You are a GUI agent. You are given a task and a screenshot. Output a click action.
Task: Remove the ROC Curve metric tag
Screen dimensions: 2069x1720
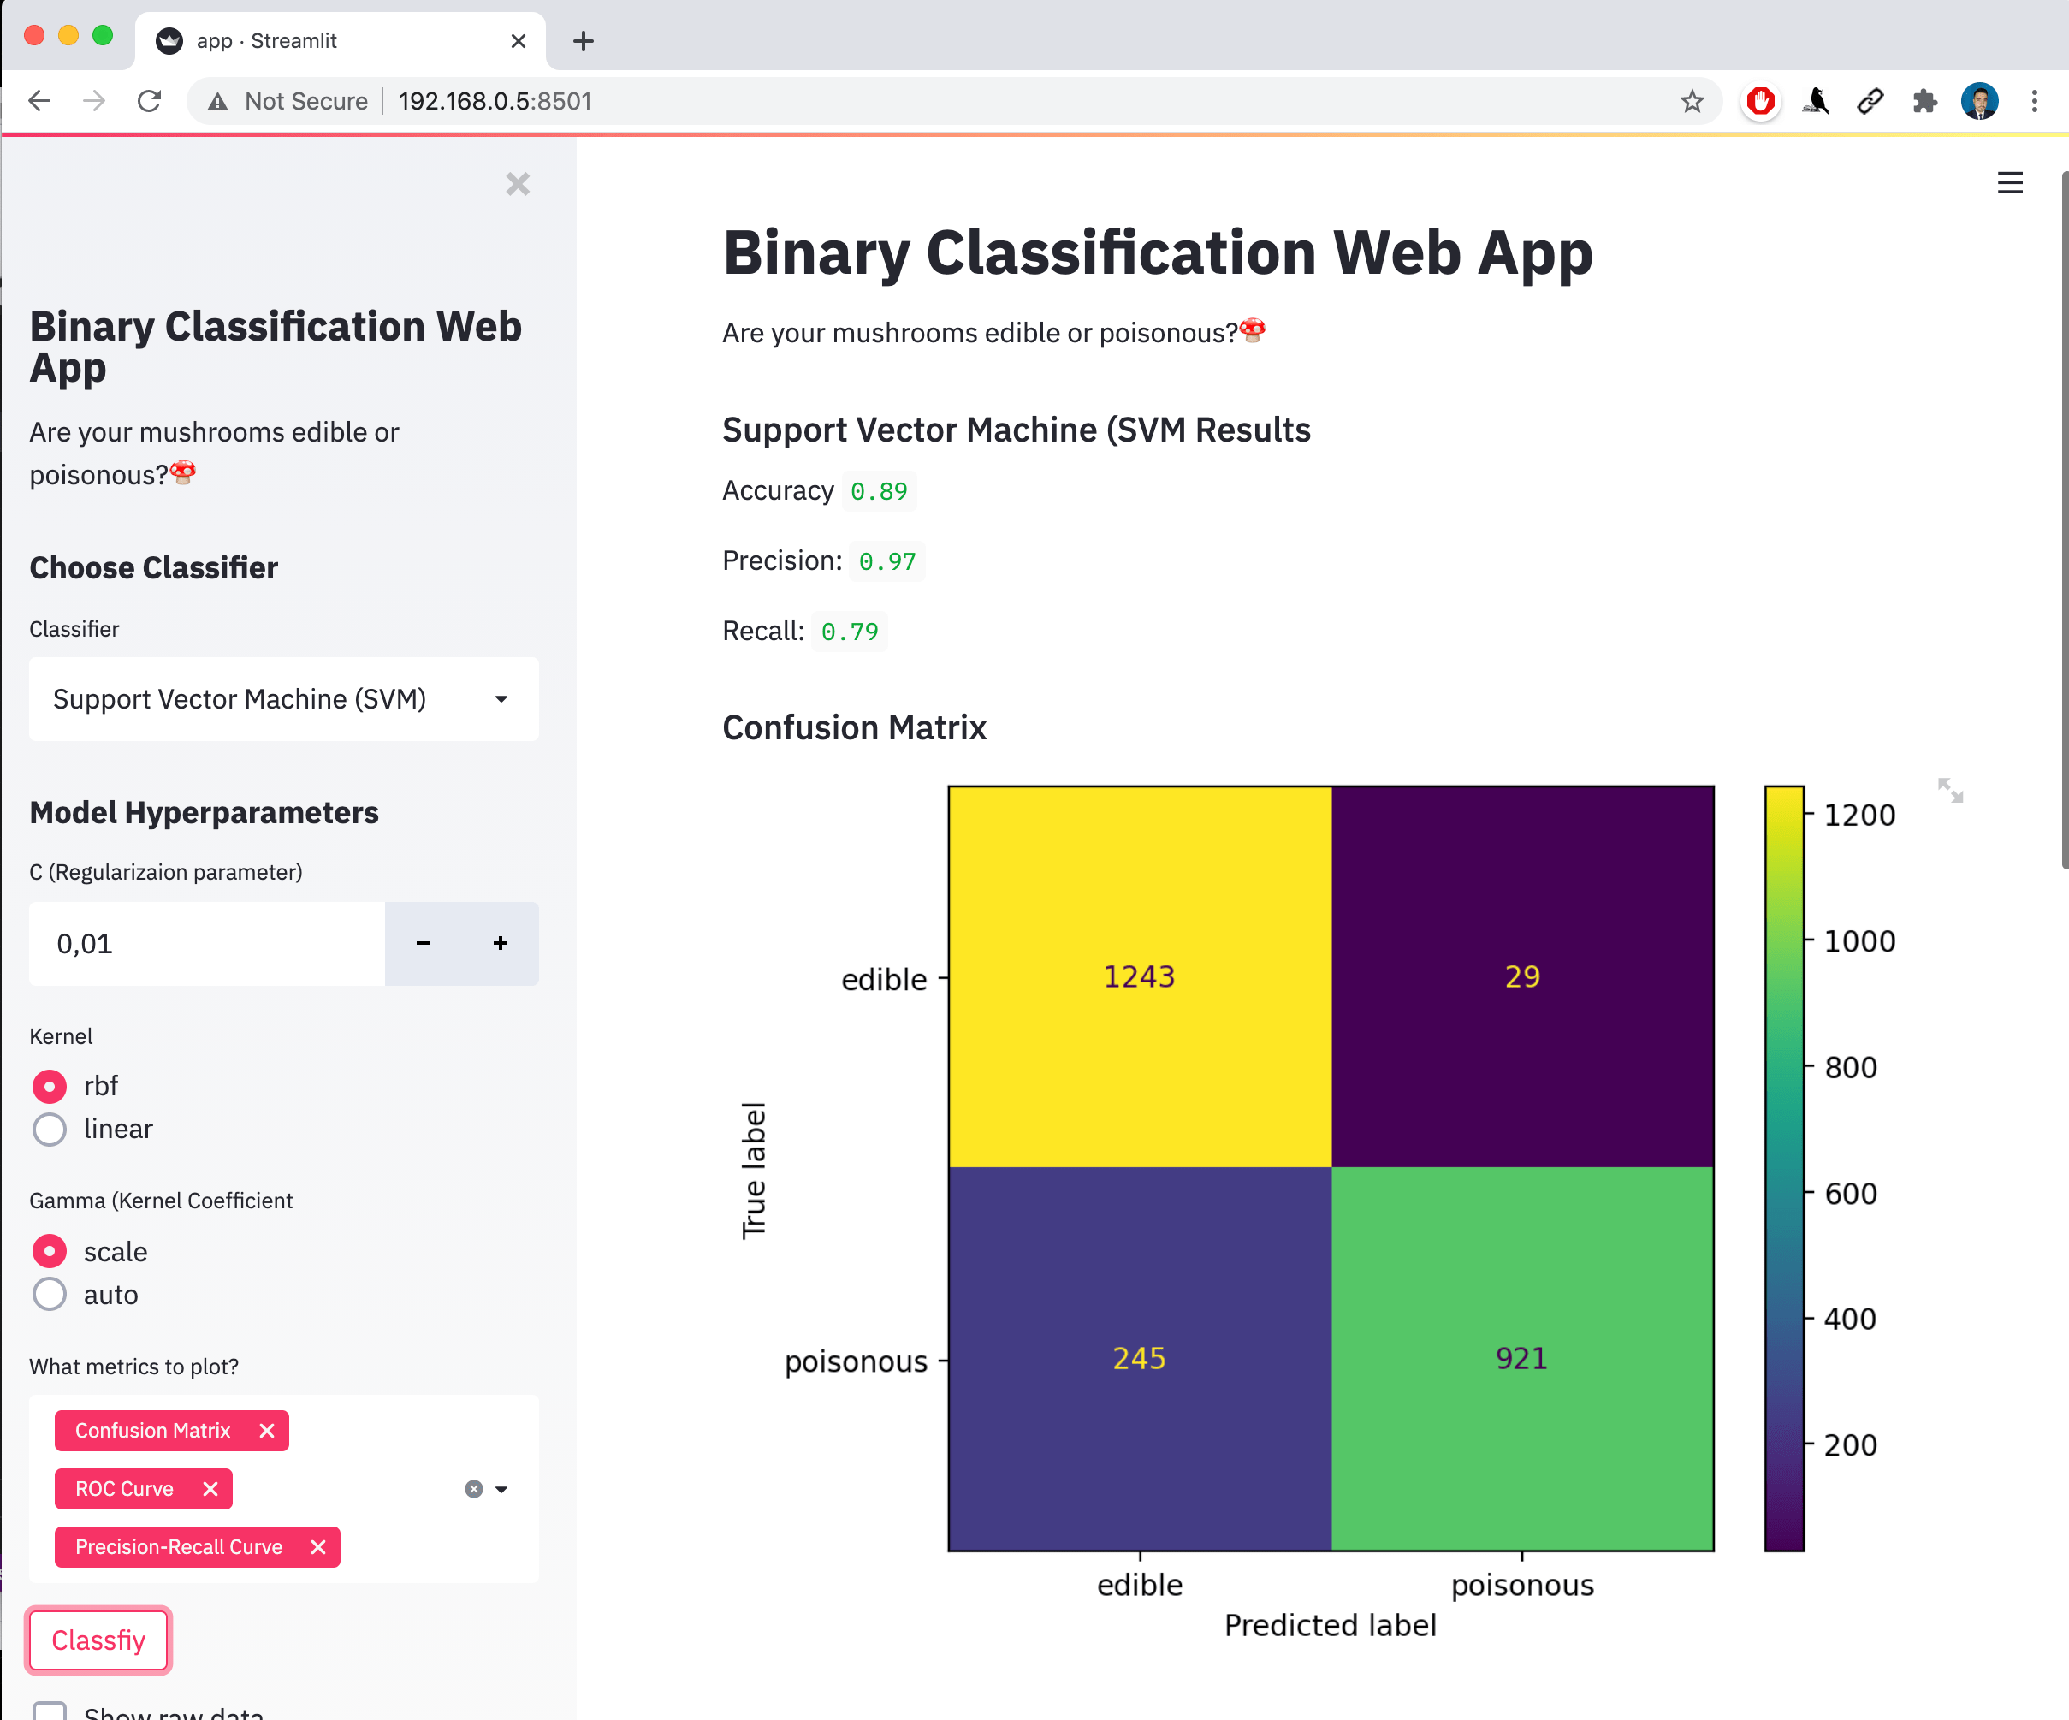tap(210, 1488)
